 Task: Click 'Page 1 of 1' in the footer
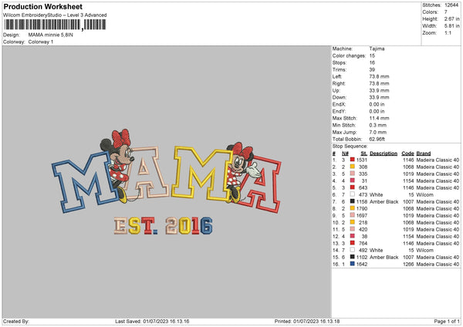tap(447, 322)
